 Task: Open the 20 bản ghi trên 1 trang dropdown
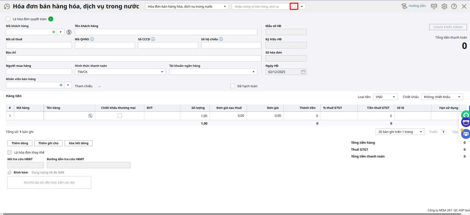(x=421, y=132)
